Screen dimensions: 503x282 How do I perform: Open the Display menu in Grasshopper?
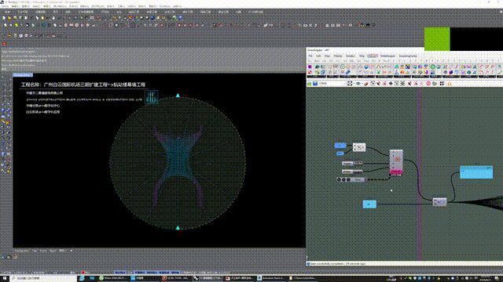(x=338, y=56)
